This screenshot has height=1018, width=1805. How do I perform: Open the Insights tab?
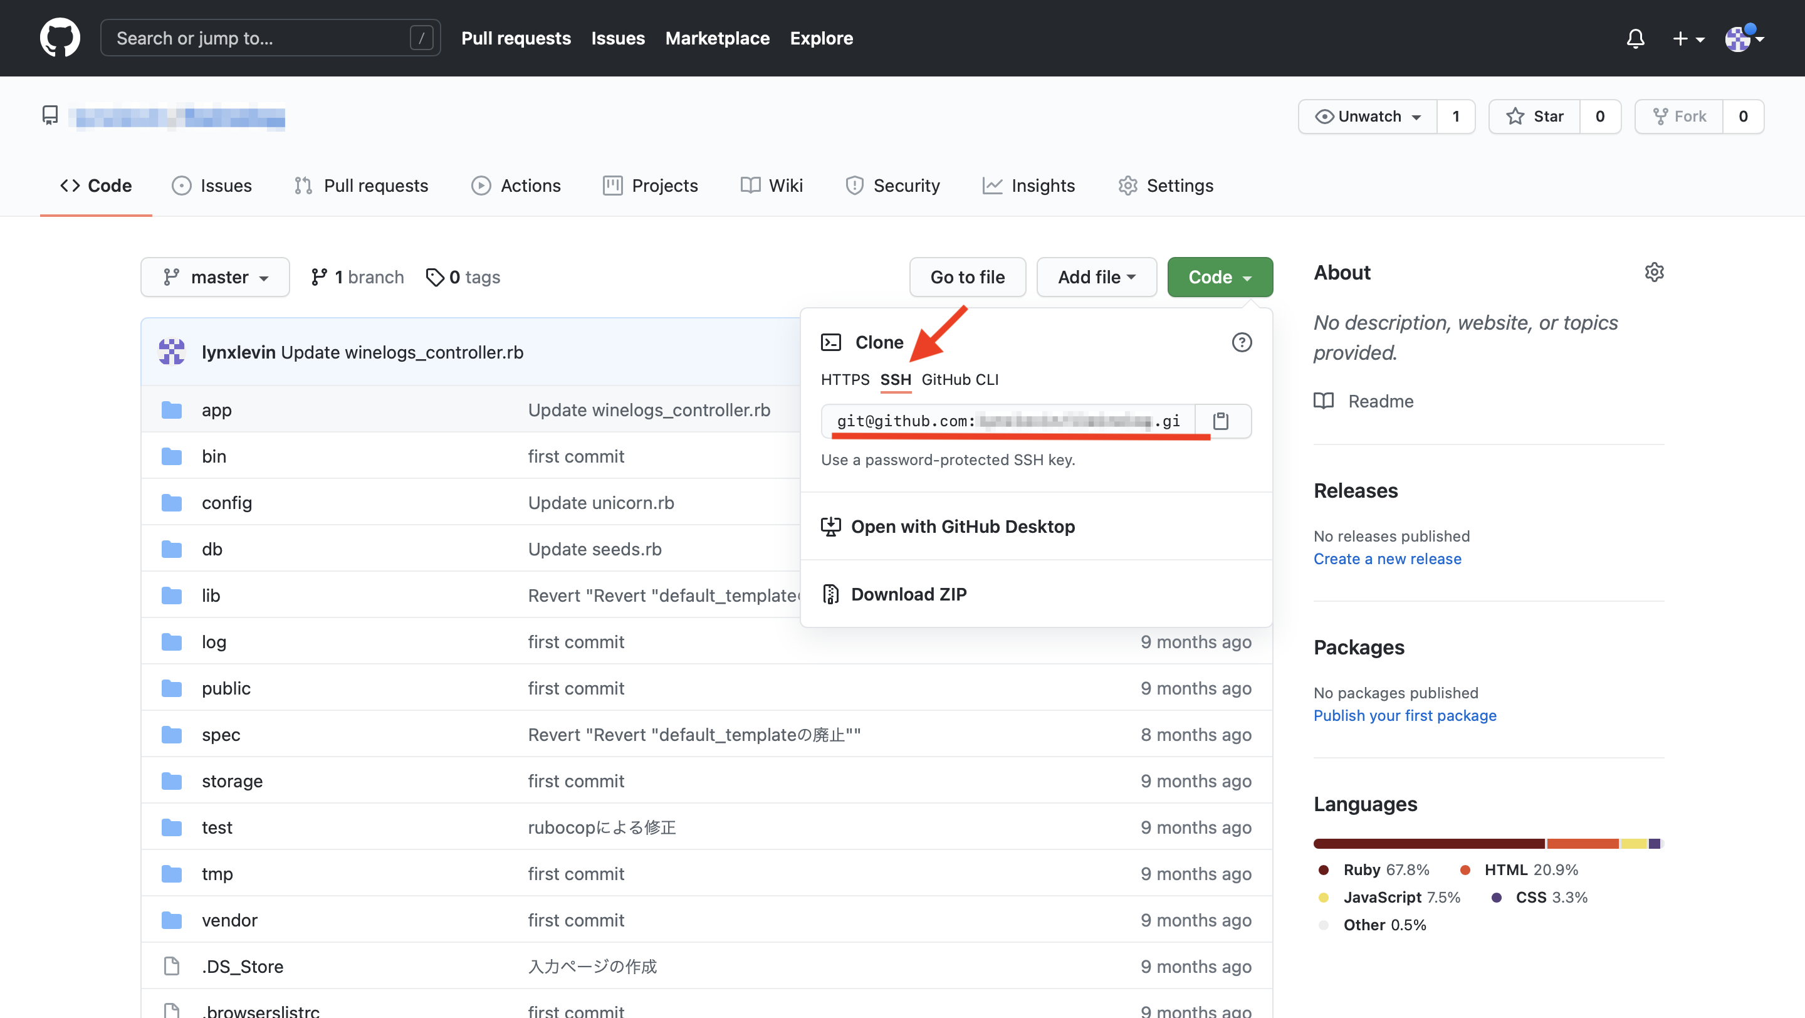coord(1044,185)
